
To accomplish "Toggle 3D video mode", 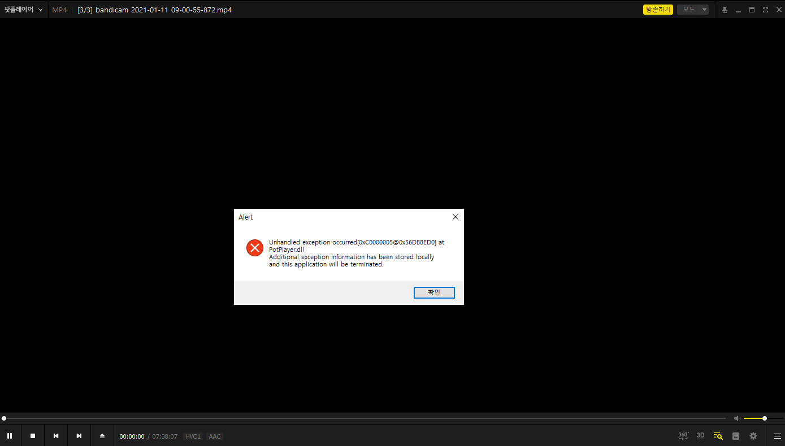I will point(700,436).
